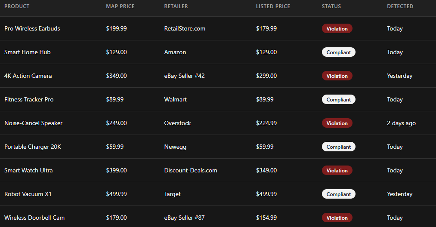Click Compliant badge for Robot Vacuum X1

(x=338, y=194)
